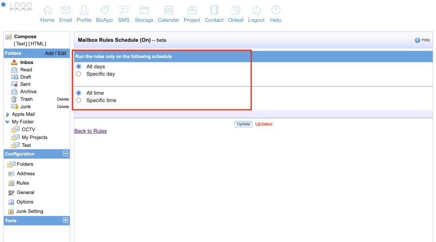Open Junk Setting in Configuration
The width and height of the screenshot is (436, 242).
click(x=29, y=212)
